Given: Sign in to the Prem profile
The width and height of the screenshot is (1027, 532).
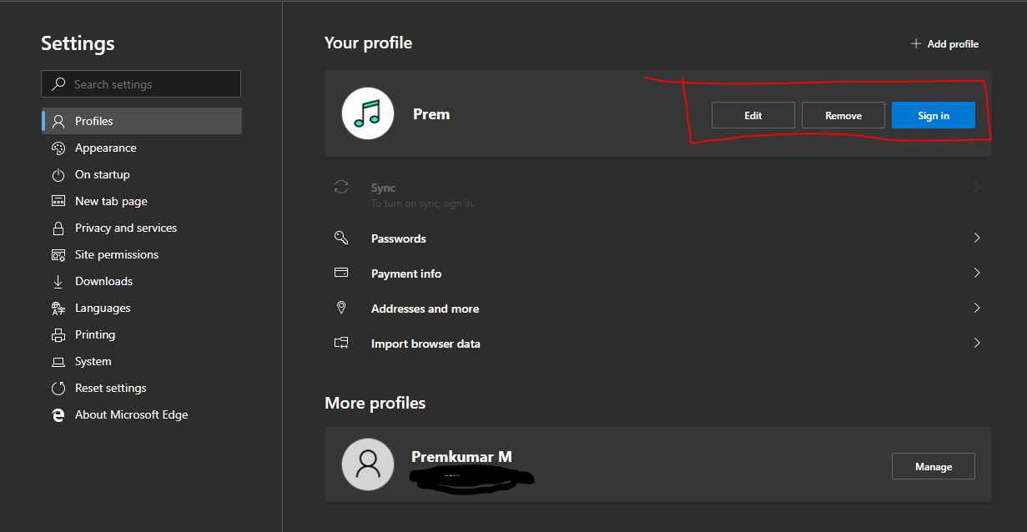Looking at the screenshot, I should [933, 115].
